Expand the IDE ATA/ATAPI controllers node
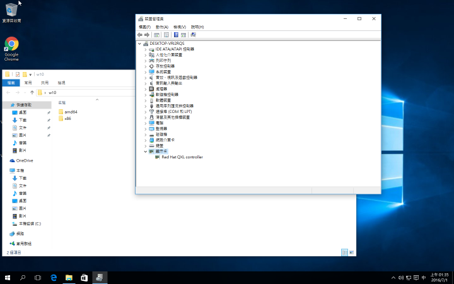 [146, 49]
